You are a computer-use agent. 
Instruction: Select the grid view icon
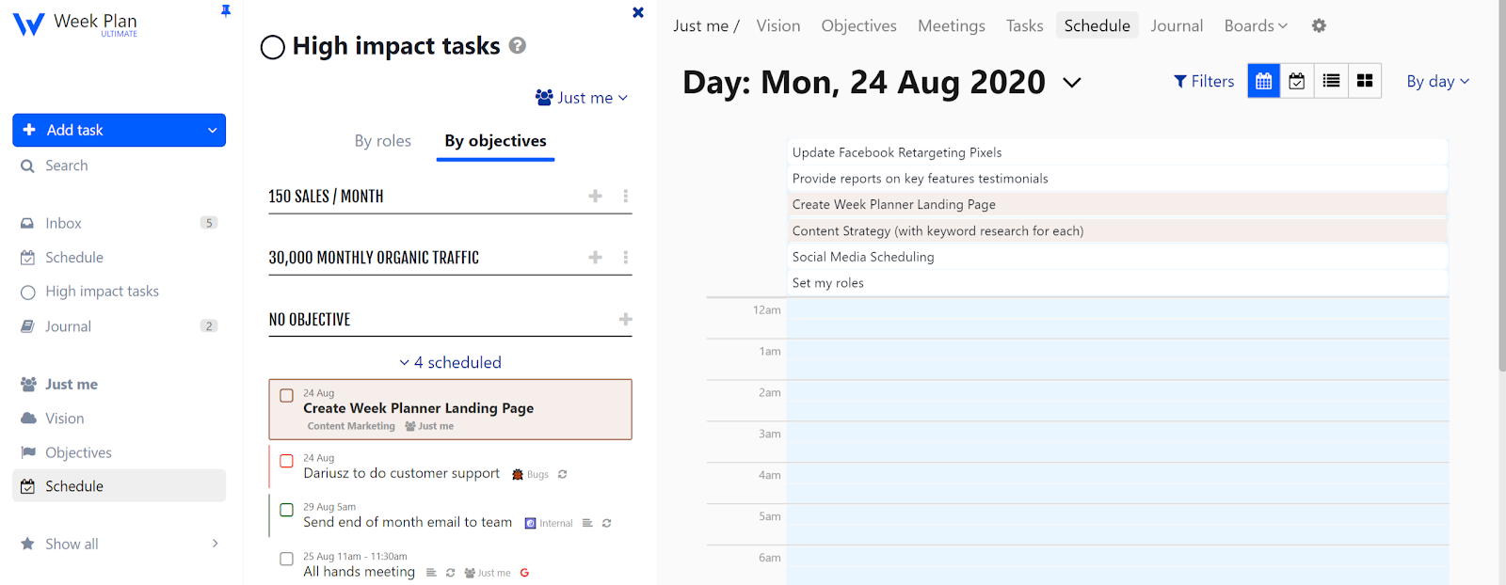(1364, 81)
